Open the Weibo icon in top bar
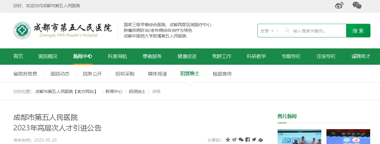Viewport: 380px width, 144px height. pyautogui.click(x=339, y=5)
